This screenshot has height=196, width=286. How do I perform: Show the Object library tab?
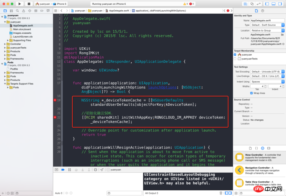pos(262,148)
